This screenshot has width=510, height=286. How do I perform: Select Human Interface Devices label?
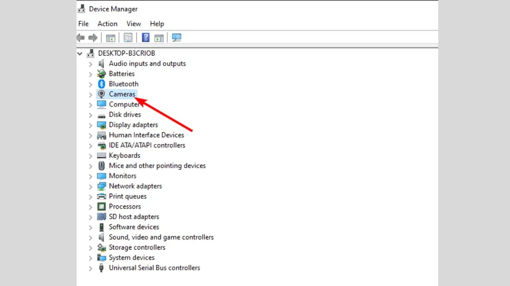[x=146, y=135]
